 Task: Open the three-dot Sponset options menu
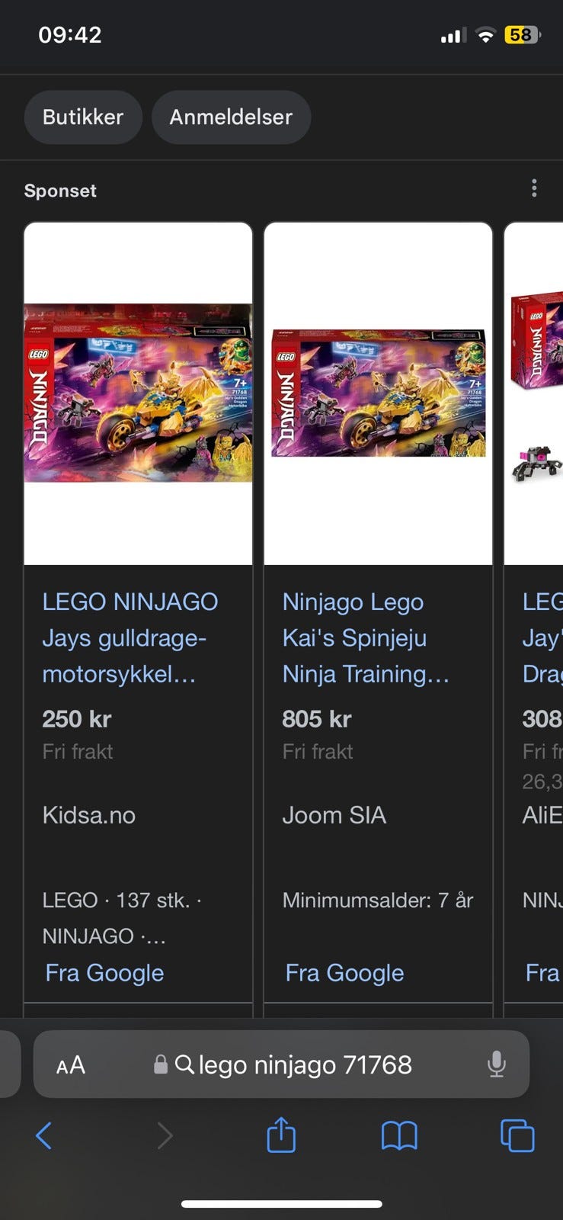[x=534, y=188]
